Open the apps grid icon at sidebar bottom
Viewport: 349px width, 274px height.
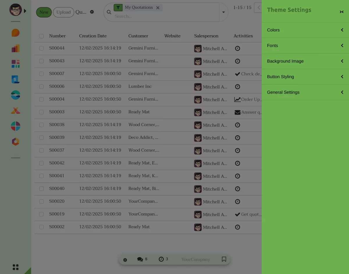(x=15, y=267)
